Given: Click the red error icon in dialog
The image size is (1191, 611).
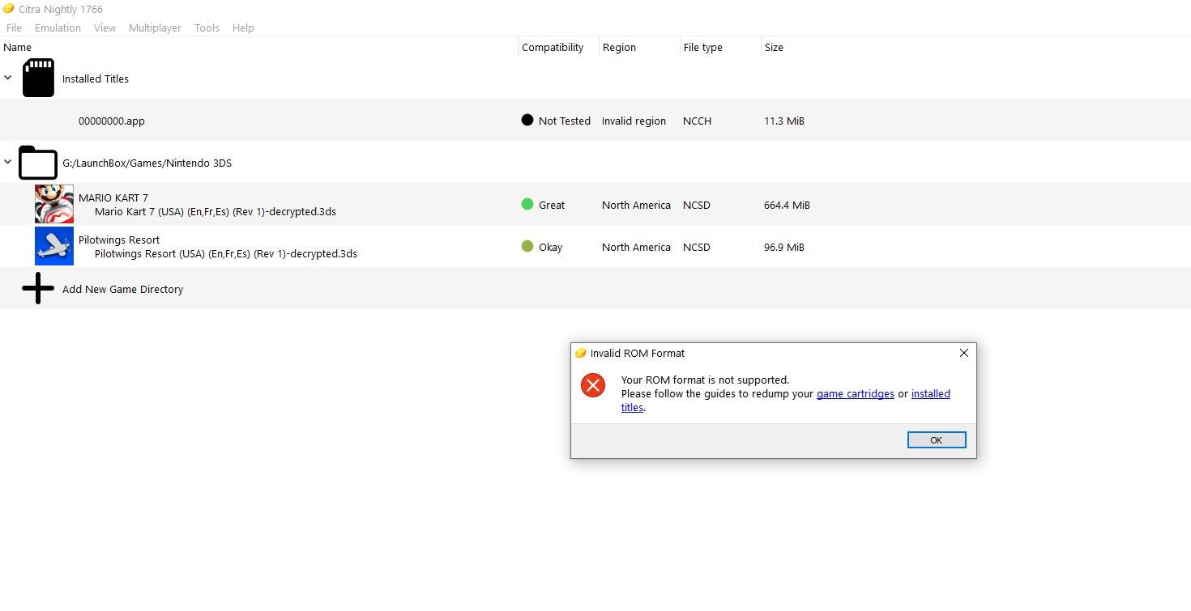Looking at the screenshot, I should click(x=593, y=385).
